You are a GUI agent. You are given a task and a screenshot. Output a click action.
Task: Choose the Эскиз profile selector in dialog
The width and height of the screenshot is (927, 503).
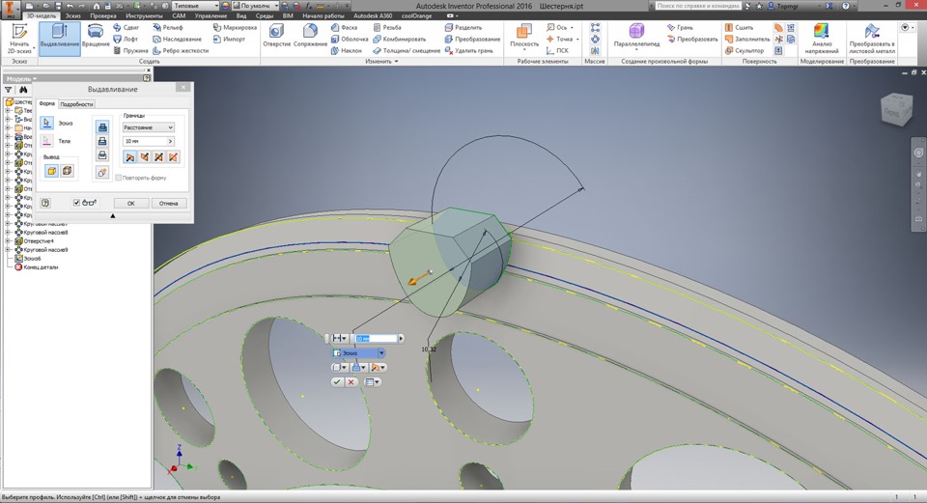click(47, 124)
